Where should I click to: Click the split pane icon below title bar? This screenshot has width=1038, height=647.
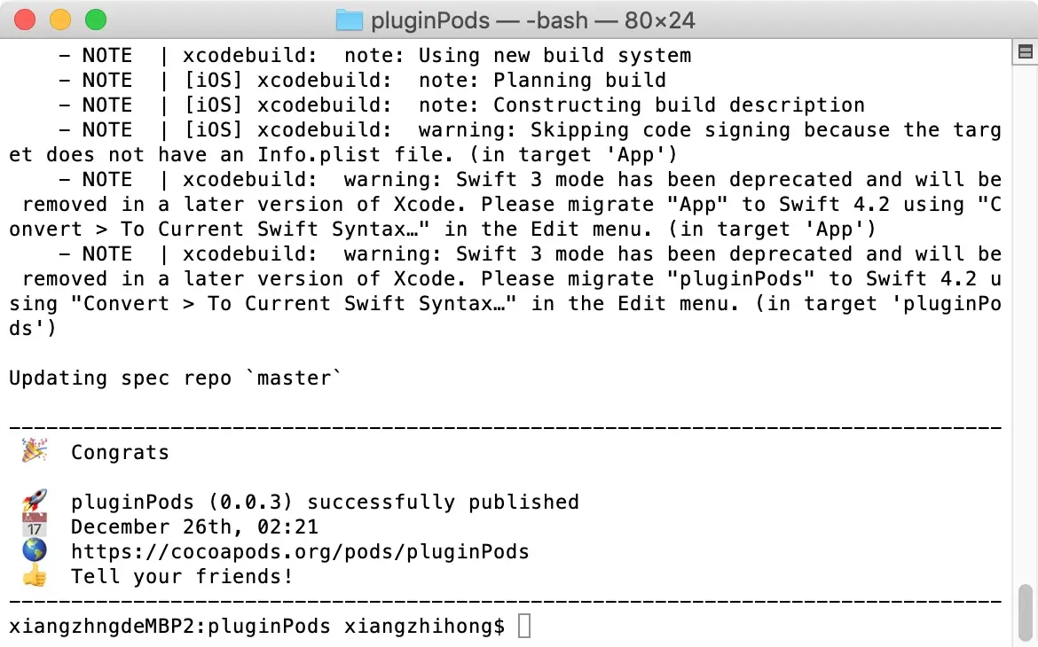coord(1025,51)
